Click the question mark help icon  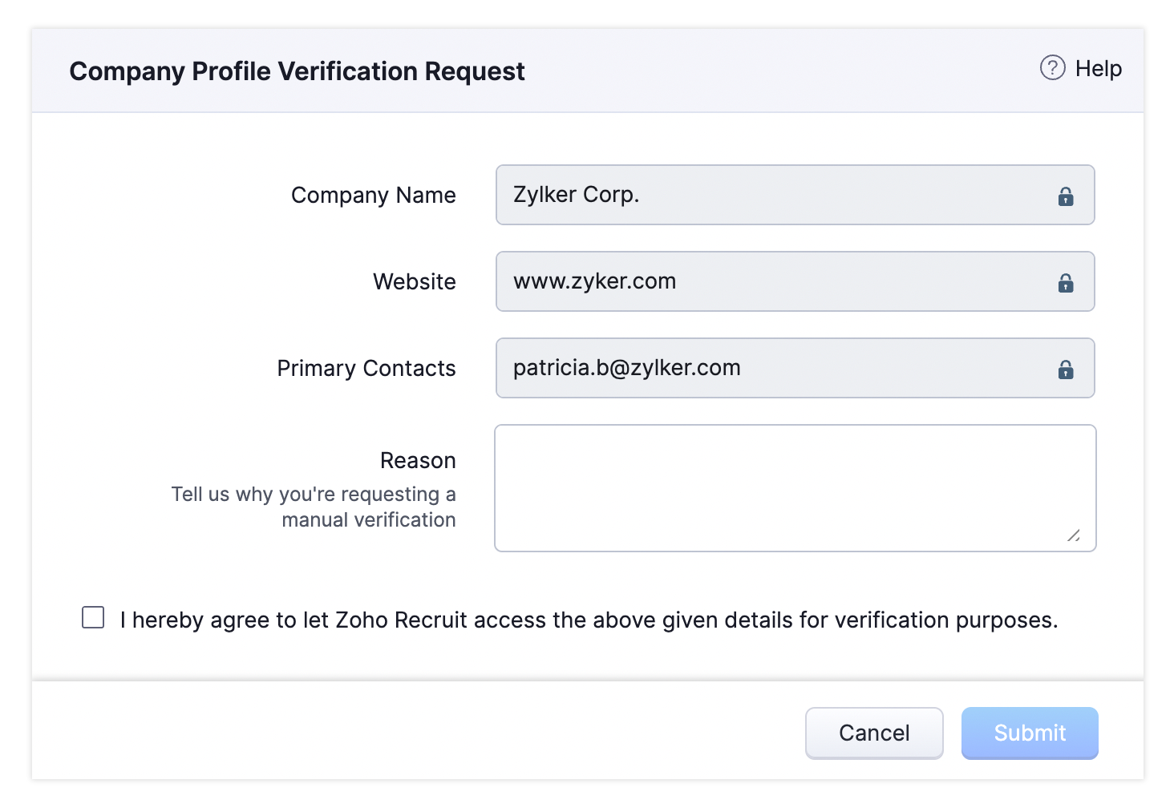pyautogui.click(x=1052, y=68)
